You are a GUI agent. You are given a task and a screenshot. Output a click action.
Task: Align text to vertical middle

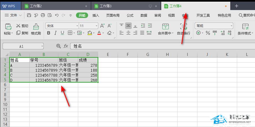click(x=129, y=26)
